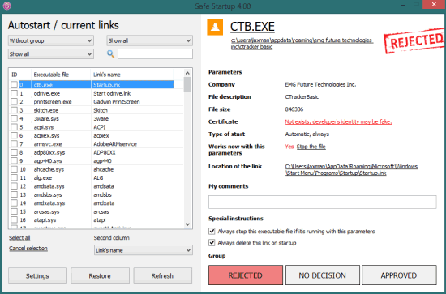Click list scrollbar up arrow
This screenshot has width=446, height=294.
coord(187,73)
